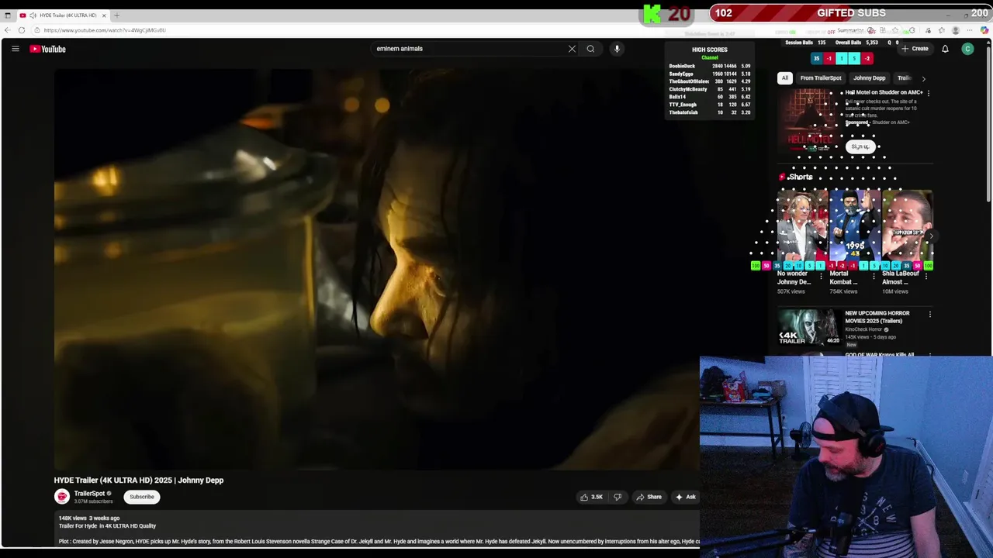Select the From TrailerSpot chip
The width and height of the screenshot is (993, 558).
coord(821,78)
